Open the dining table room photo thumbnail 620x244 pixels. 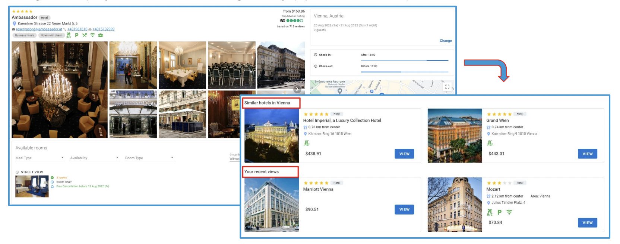[x=182, y=65]
